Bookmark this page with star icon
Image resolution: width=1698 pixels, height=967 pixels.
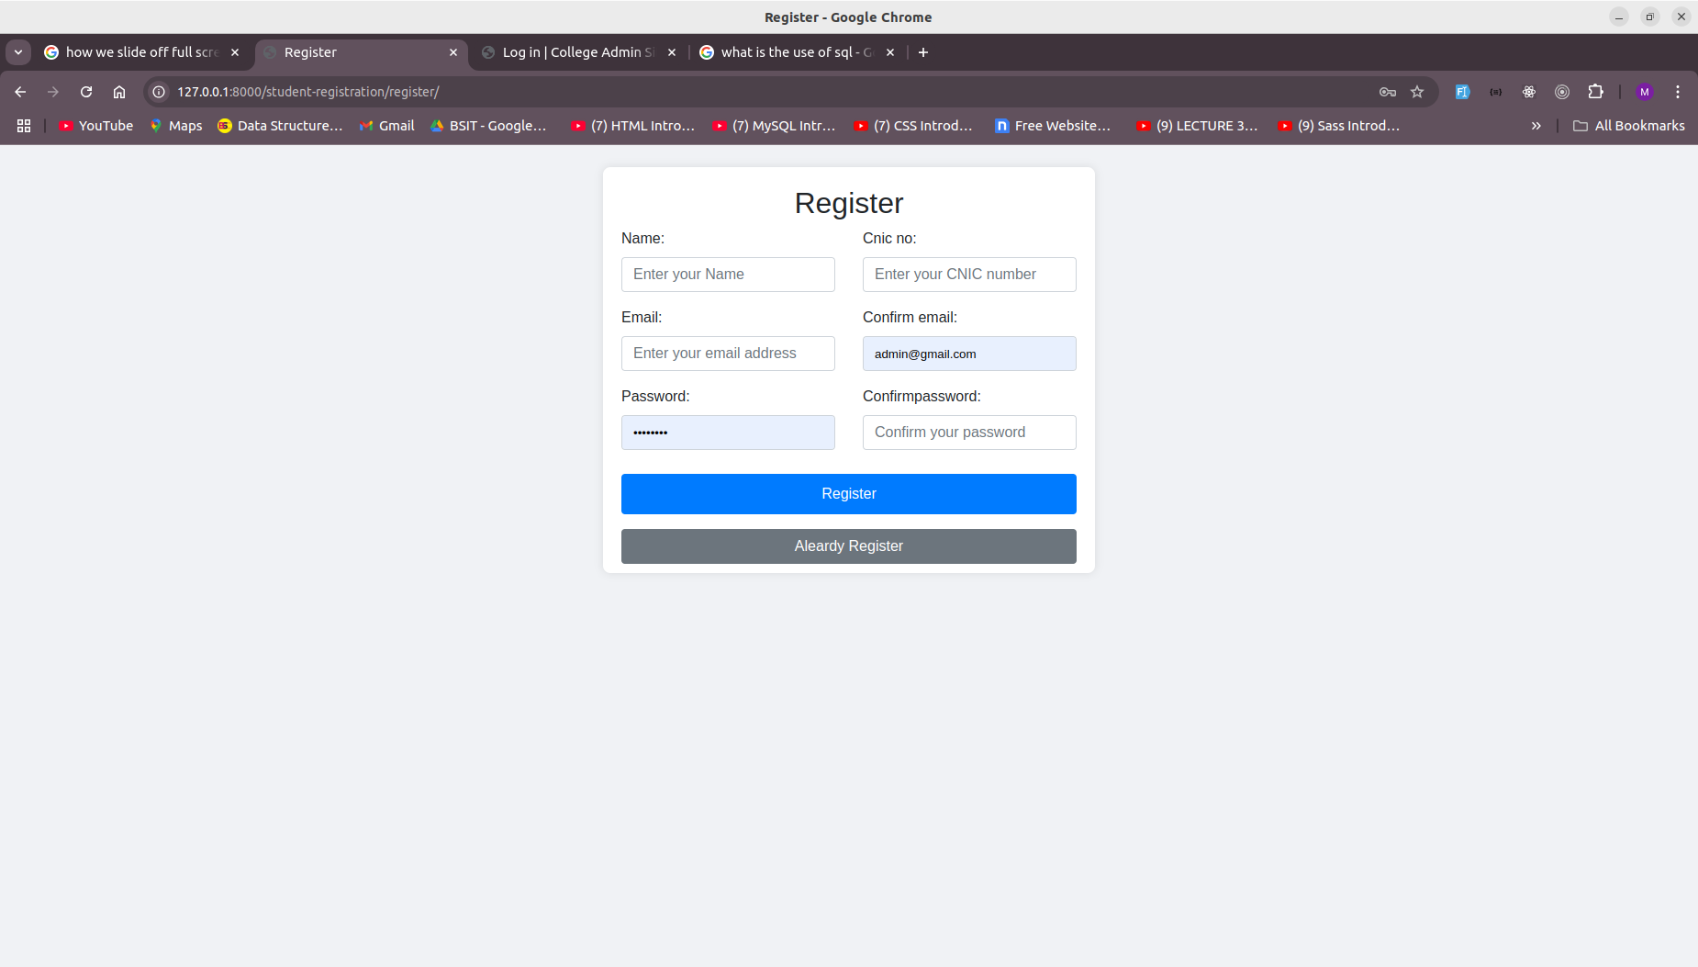coord(1417,92)
